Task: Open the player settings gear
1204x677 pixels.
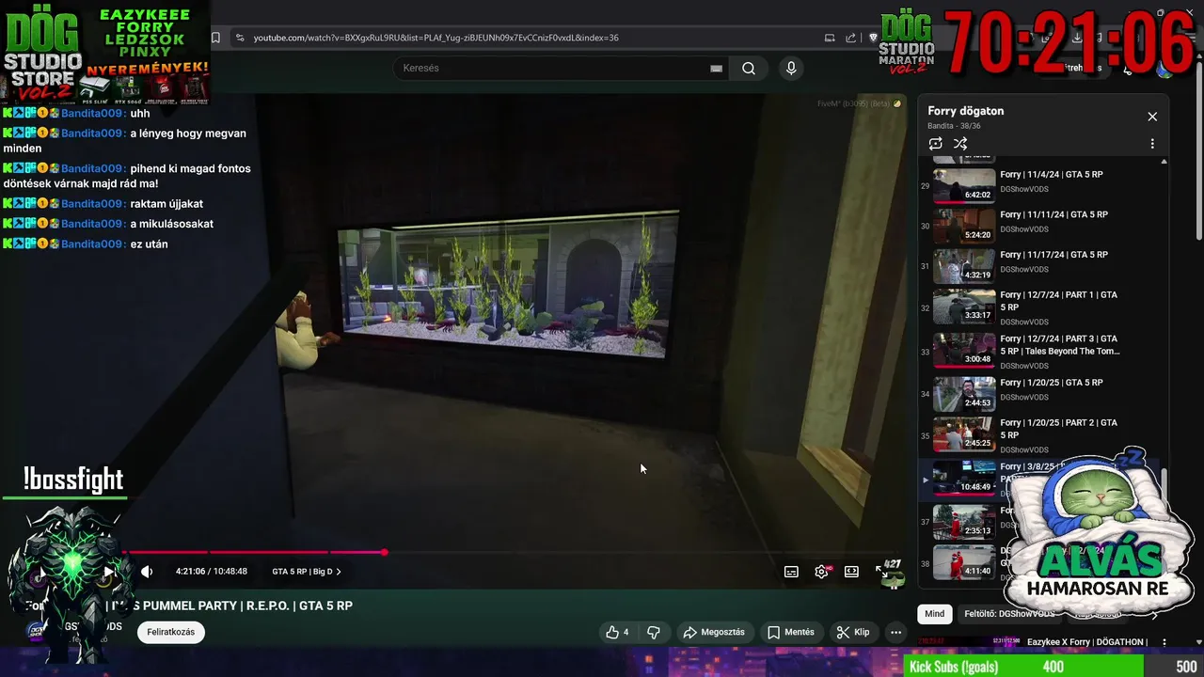Action: [821, 572]
